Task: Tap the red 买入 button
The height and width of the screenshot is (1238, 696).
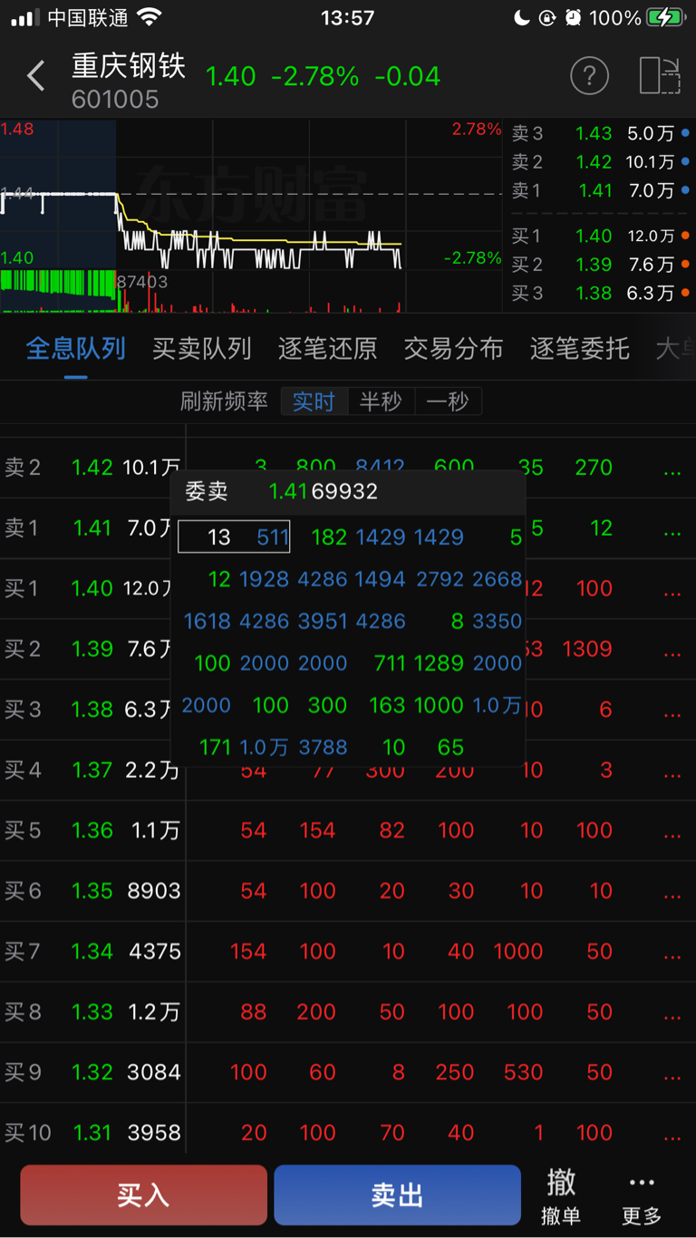Action: (144, 1195)
